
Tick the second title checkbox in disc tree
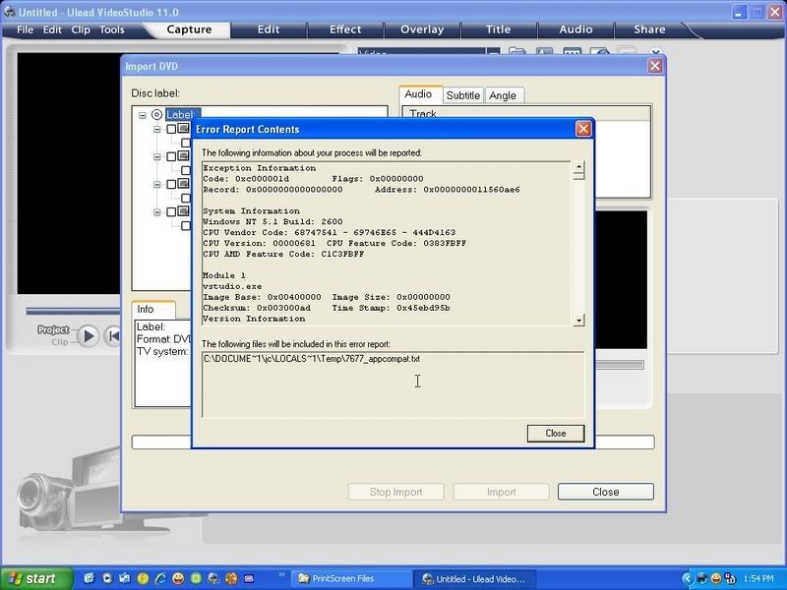[x=171, y=156]
